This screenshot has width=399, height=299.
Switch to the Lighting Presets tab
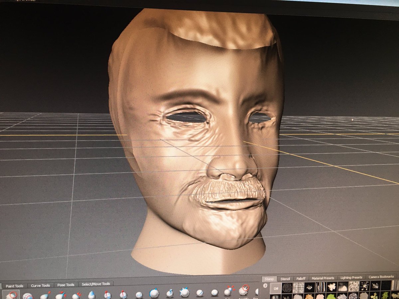click(x=351, y=277)
